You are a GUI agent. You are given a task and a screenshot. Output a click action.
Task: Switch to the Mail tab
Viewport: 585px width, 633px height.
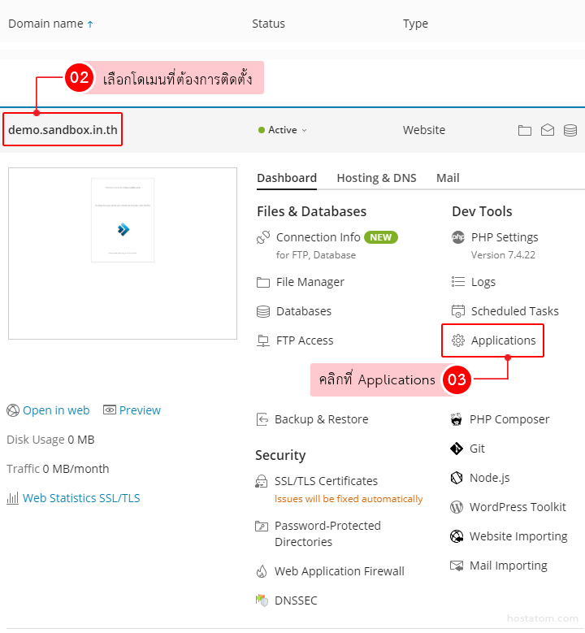coord(448,178)
